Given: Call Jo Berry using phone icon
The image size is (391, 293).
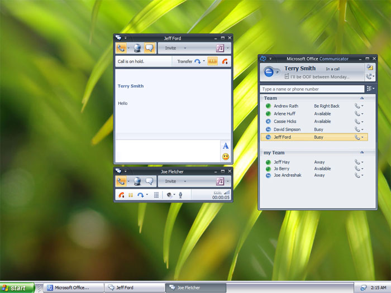Looking at the screenshot, I should pyautogui.click(x=357, y=169).
